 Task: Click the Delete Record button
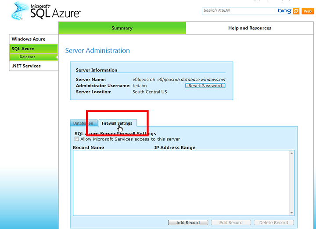[x=274, y=222]
